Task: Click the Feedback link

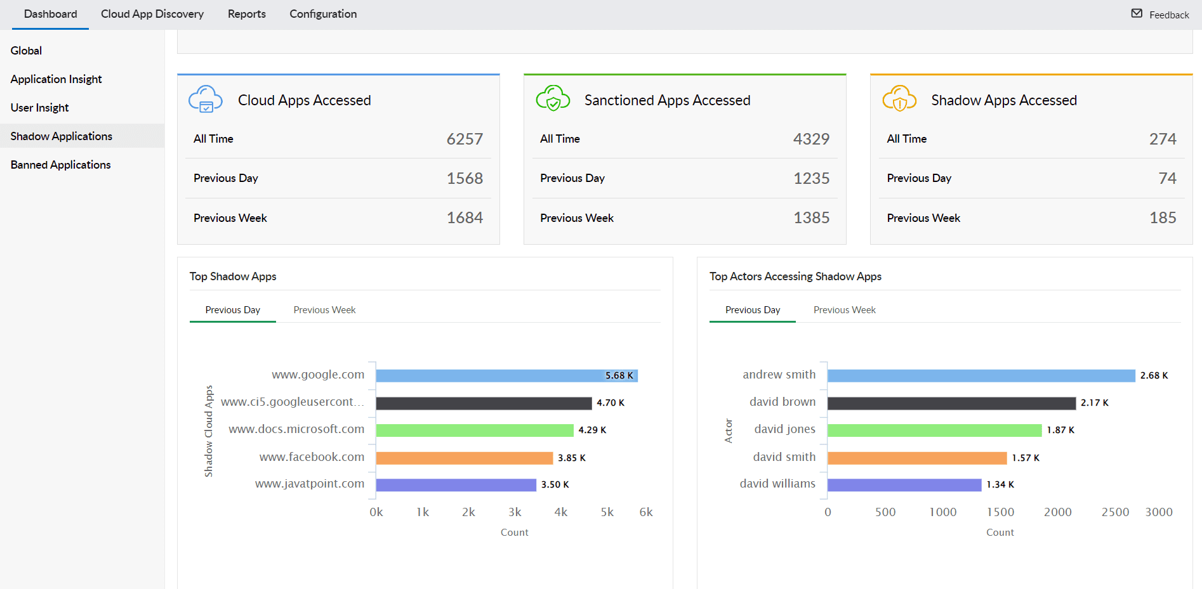Action: [x=1168, y=15]
